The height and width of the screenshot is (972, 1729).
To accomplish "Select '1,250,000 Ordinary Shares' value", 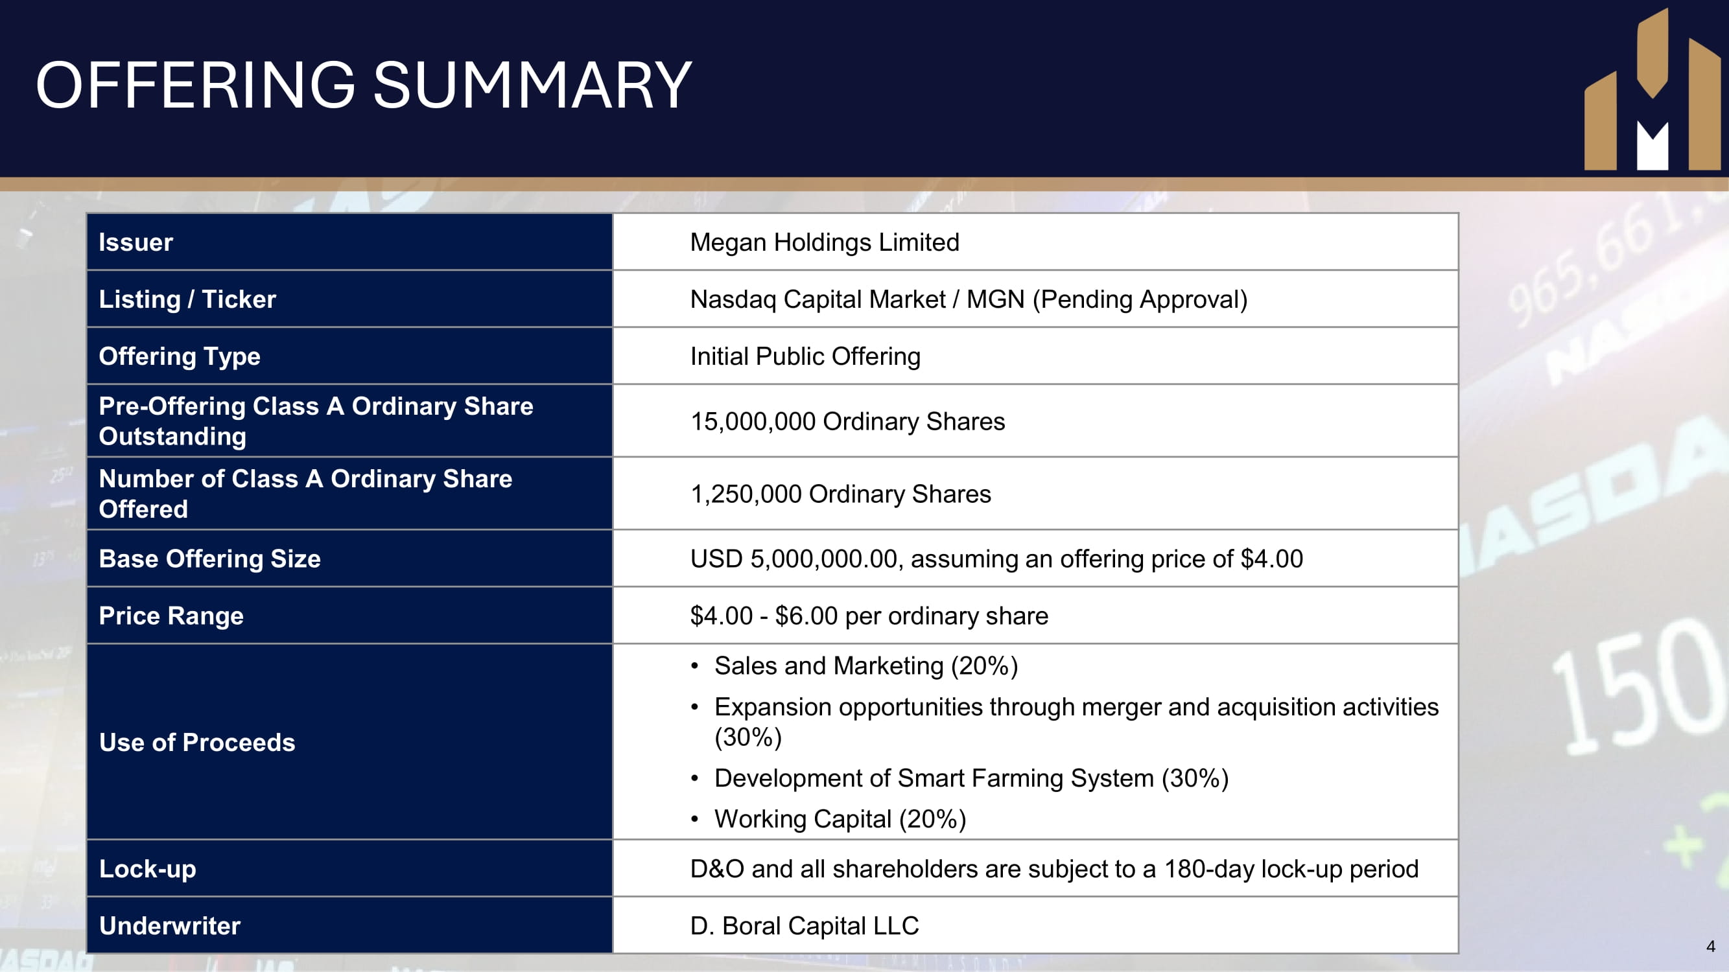I will click(840, 494).
